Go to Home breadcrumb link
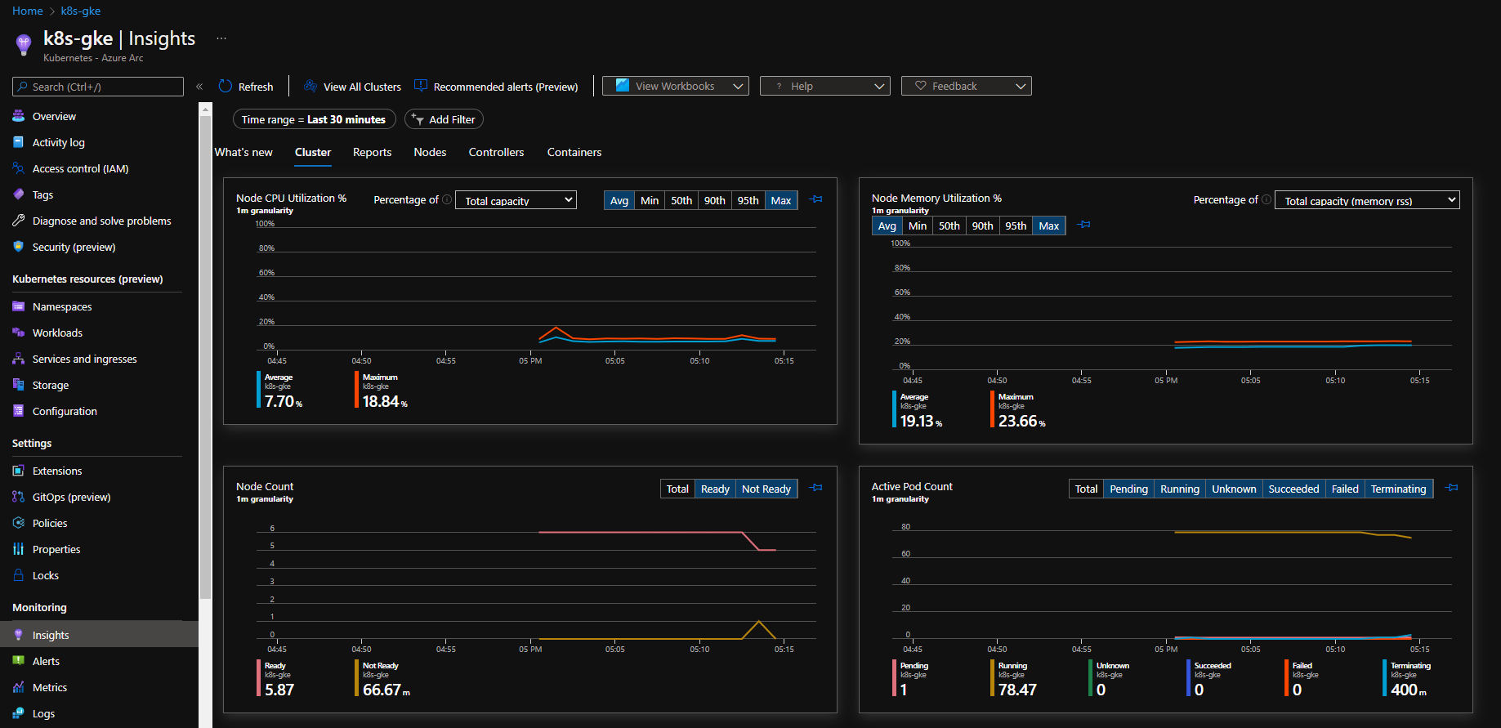1501x728 pixels. tap(28, 11)
